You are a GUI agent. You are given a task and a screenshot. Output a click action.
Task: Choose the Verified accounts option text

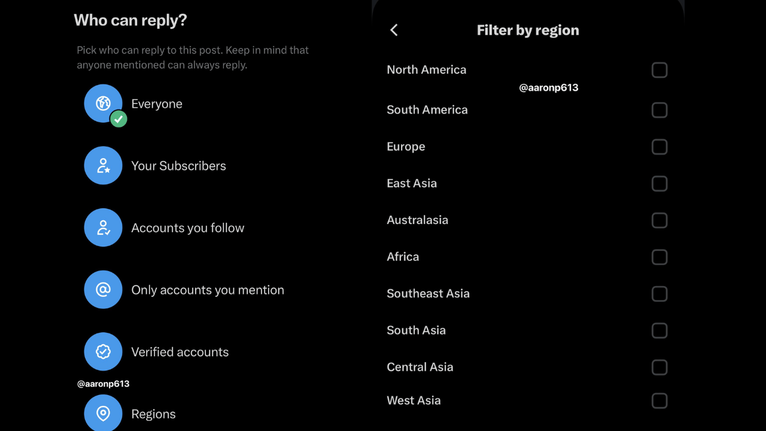(180, 352)
